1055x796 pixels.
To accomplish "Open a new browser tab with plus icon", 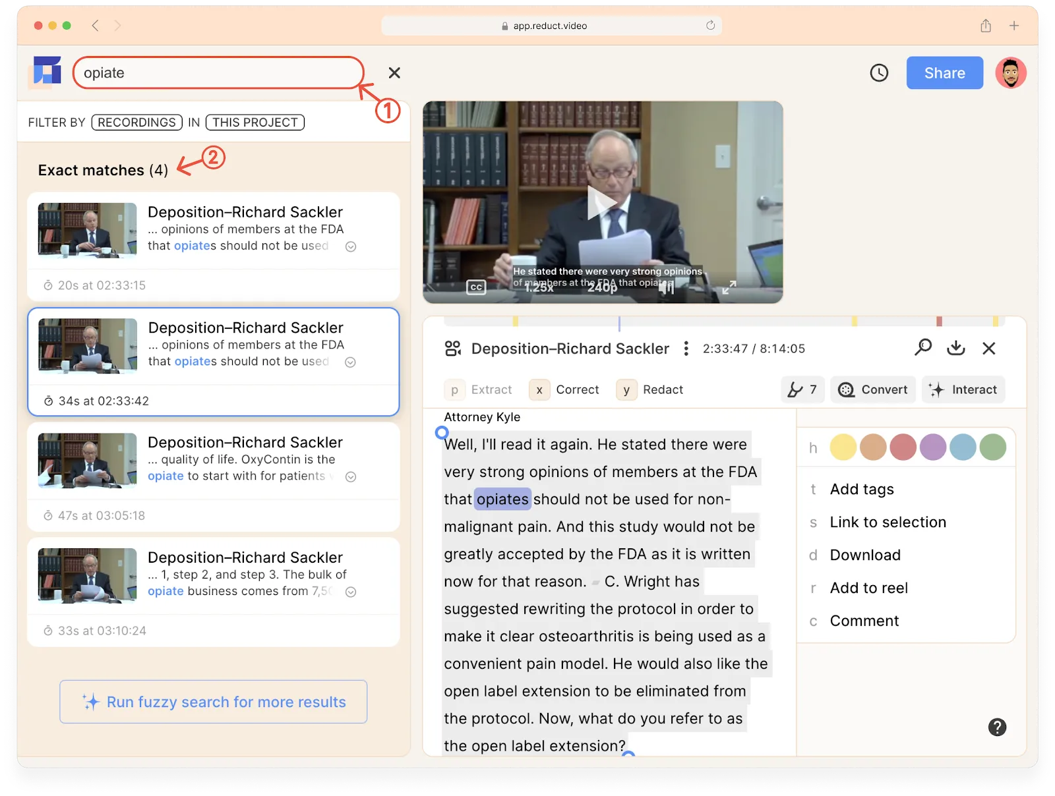I will pyautogui.click(x=1014, y=26).
